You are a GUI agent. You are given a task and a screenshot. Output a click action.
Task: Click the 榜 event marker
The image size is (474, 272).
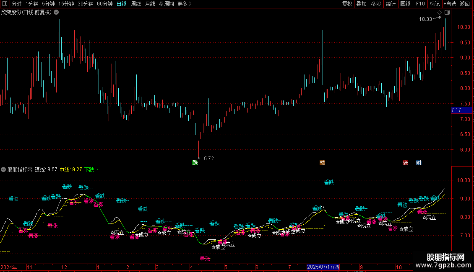coord(323,162)
